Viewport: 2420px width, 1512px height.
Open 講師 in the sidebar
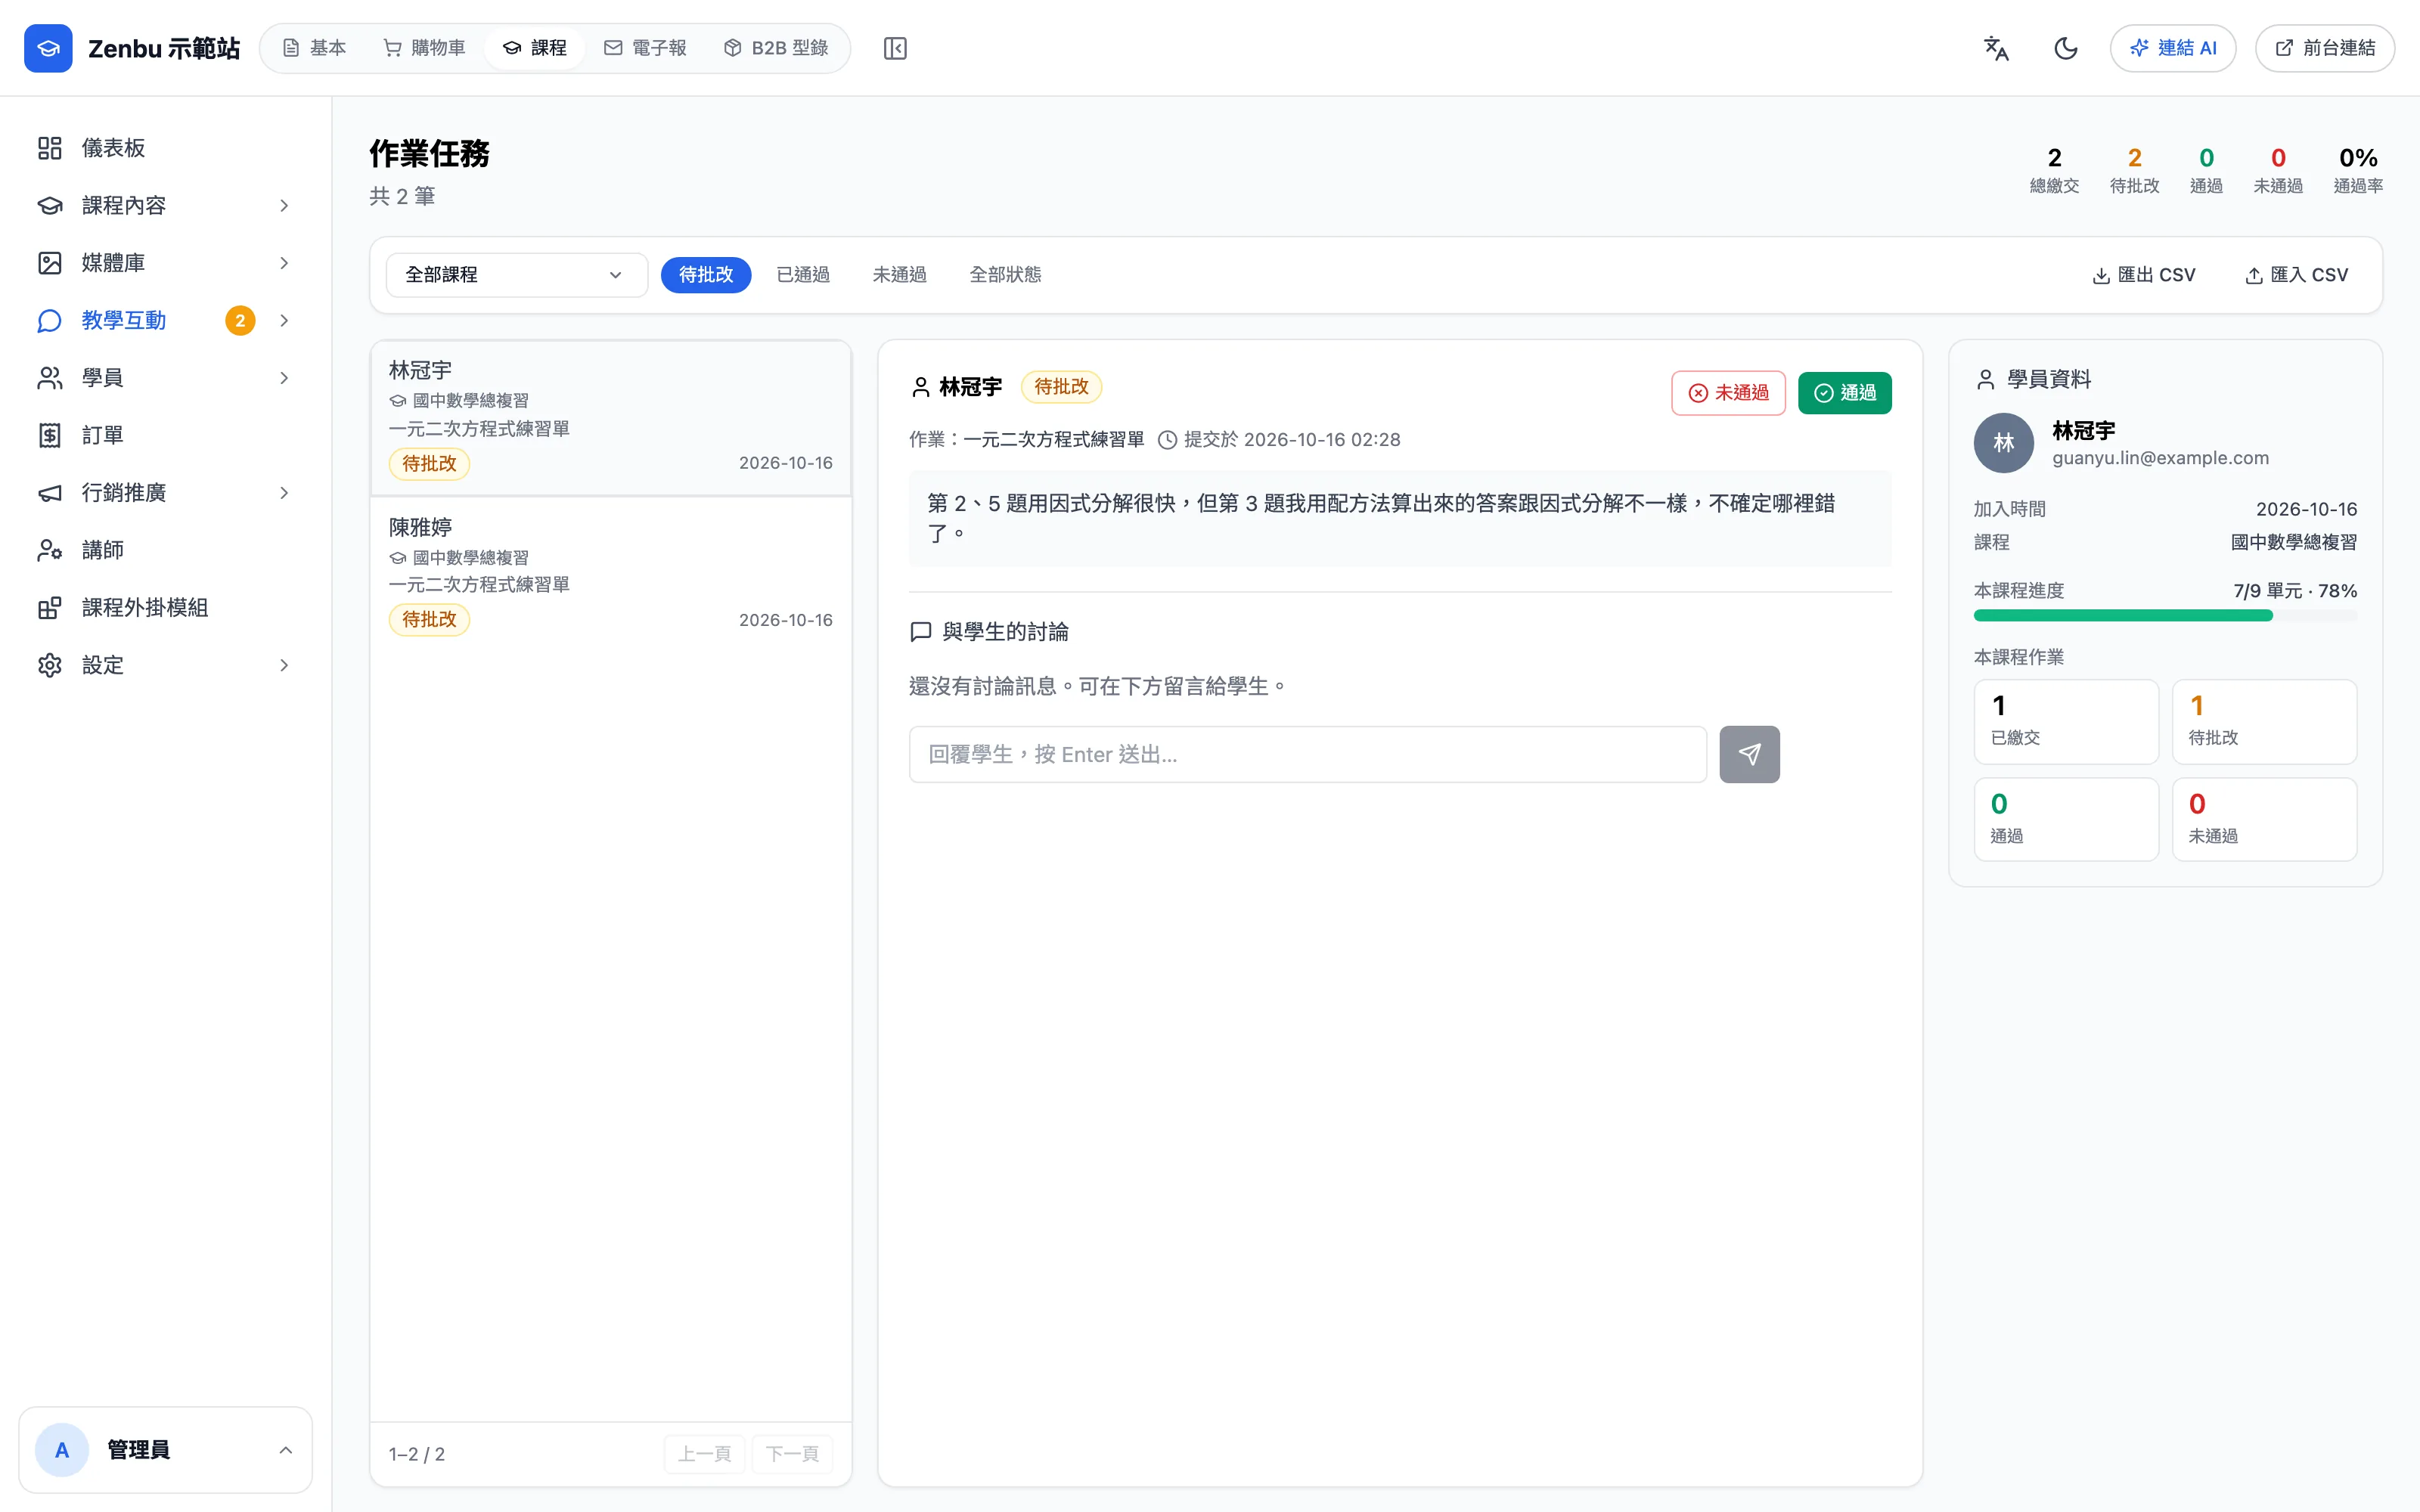coord(165,551)
